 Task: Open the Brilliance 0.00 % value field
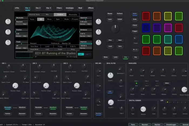(86, 34)
